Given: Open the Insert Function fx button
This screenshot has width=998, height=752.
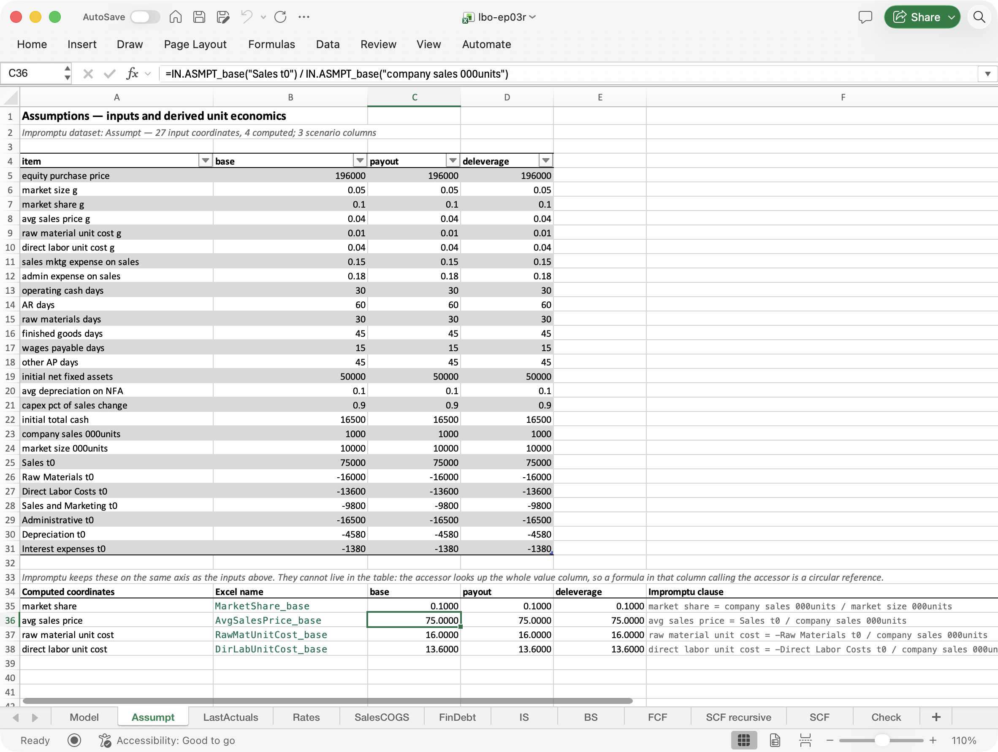Looking at the screenshot, I should [x=132, y=73].
